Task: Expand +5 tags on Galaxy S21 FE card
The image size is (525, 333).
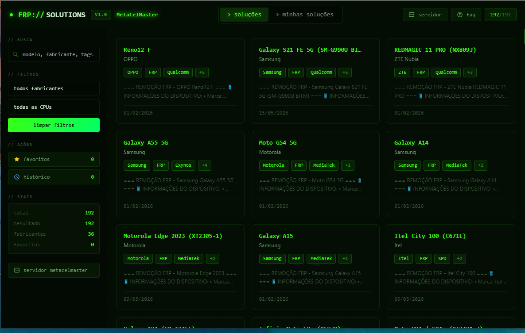Action: 345,72
